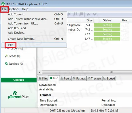Sort by the Status column header
Viewport: 132px width, 113px height.
coord(107,20)
